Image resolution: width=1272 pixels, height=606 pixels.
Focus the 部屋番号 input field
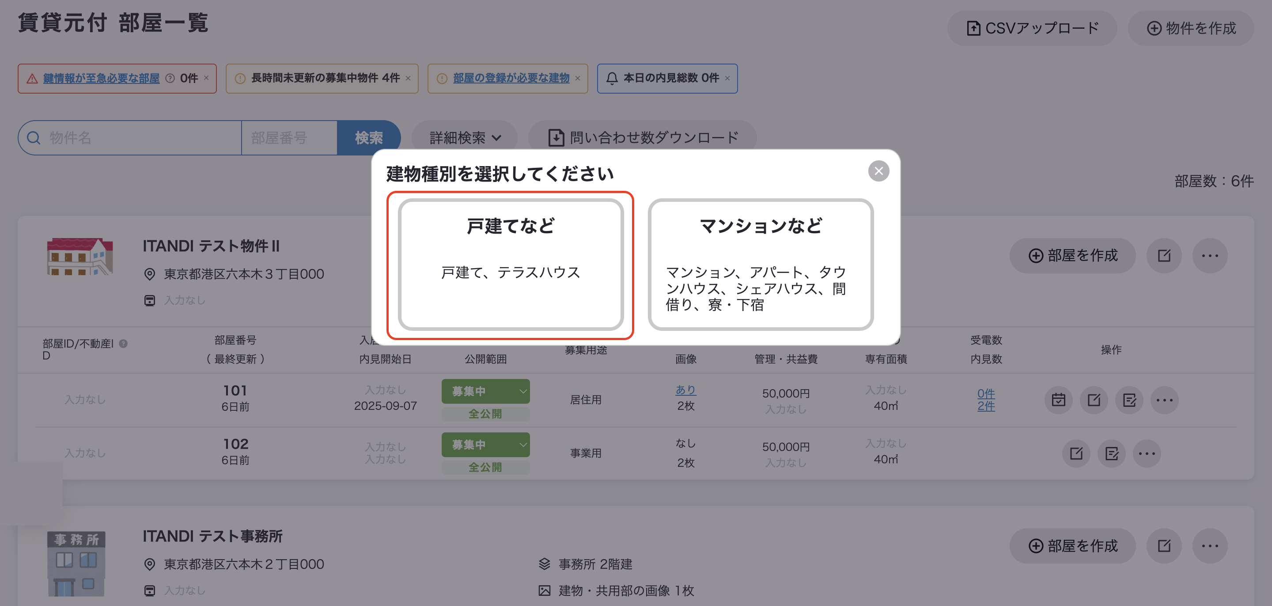click(289, 138)
